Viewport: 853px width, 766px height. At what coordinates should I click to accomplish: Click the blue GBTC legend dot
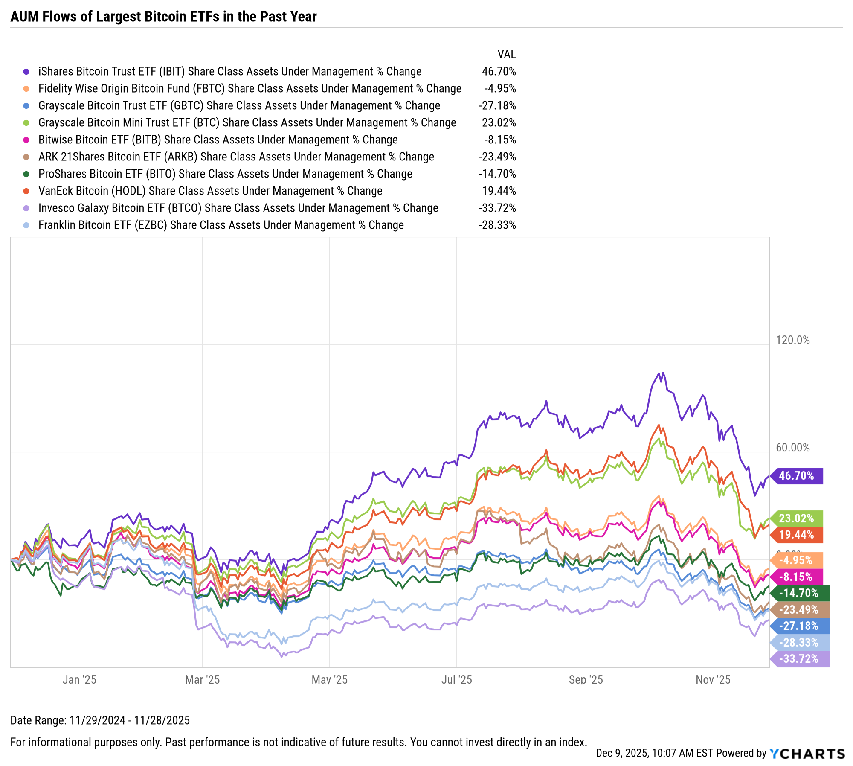coord(26,106)
